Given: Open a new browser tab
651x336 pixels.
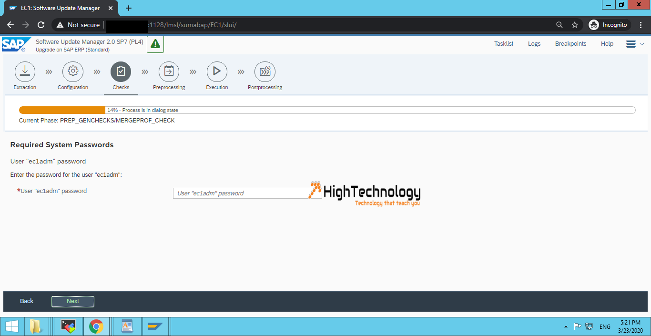Looking at the screenshot, I should [129, 8].
